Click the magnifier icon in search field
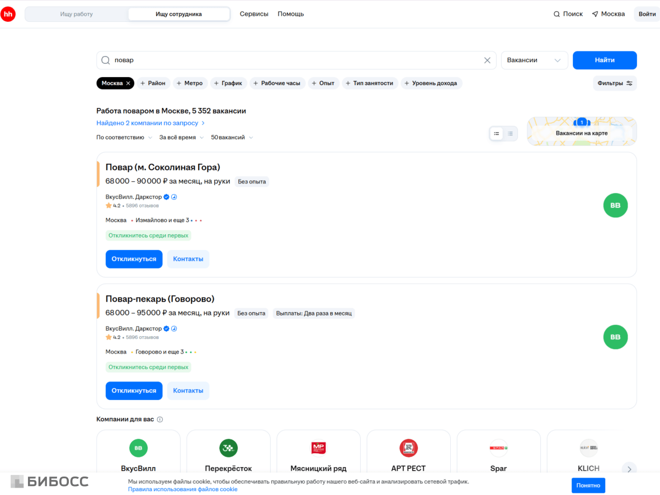 point(106,60)
